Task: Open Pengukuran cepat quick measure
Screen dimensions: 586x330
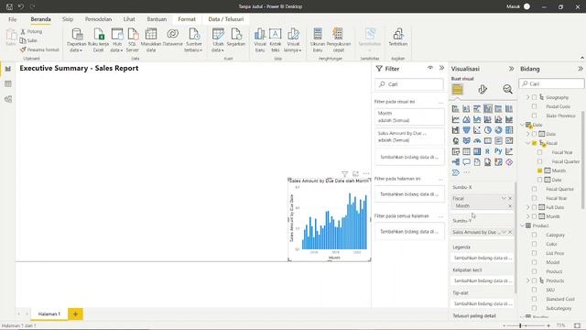Action: tap(338, 40)
